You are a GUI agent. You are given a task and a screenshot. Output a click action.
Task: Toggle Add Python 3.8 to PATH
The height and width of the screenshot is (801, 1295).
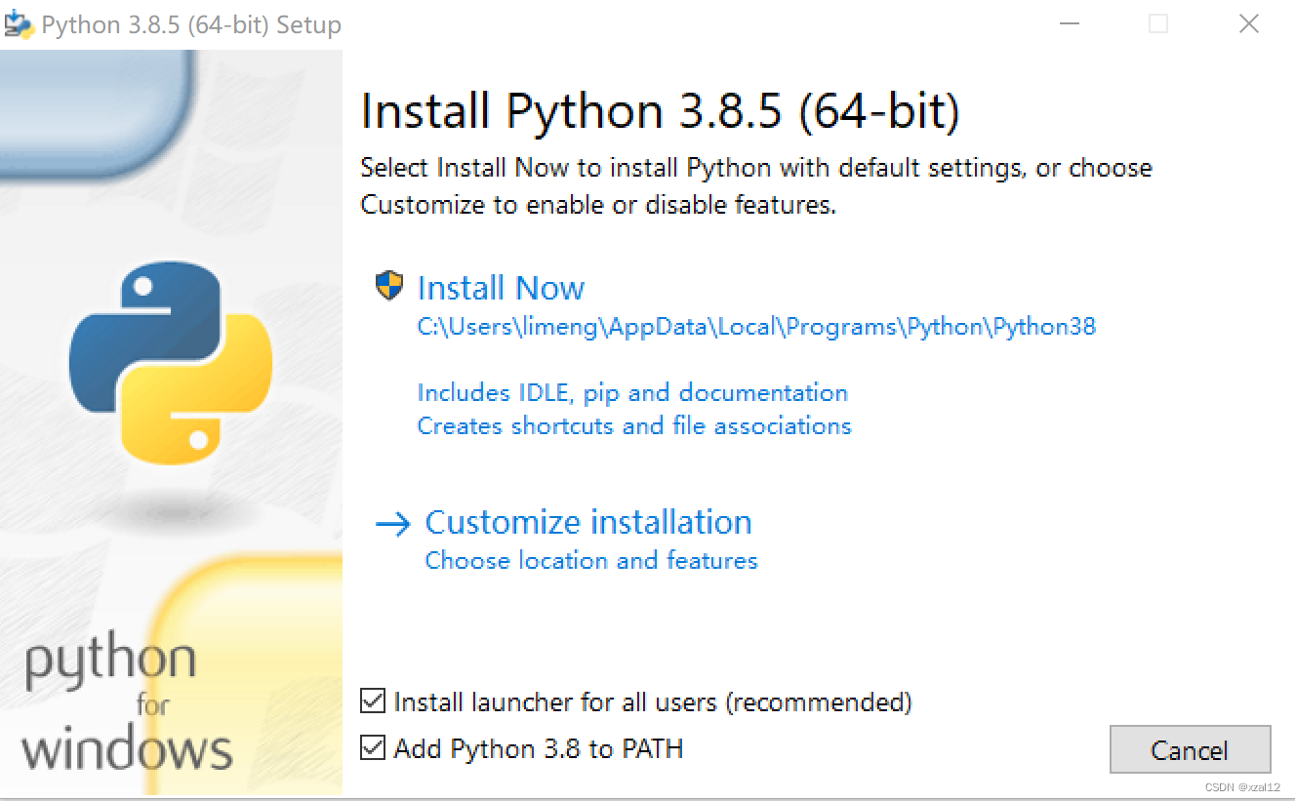[x=372, y=748]
